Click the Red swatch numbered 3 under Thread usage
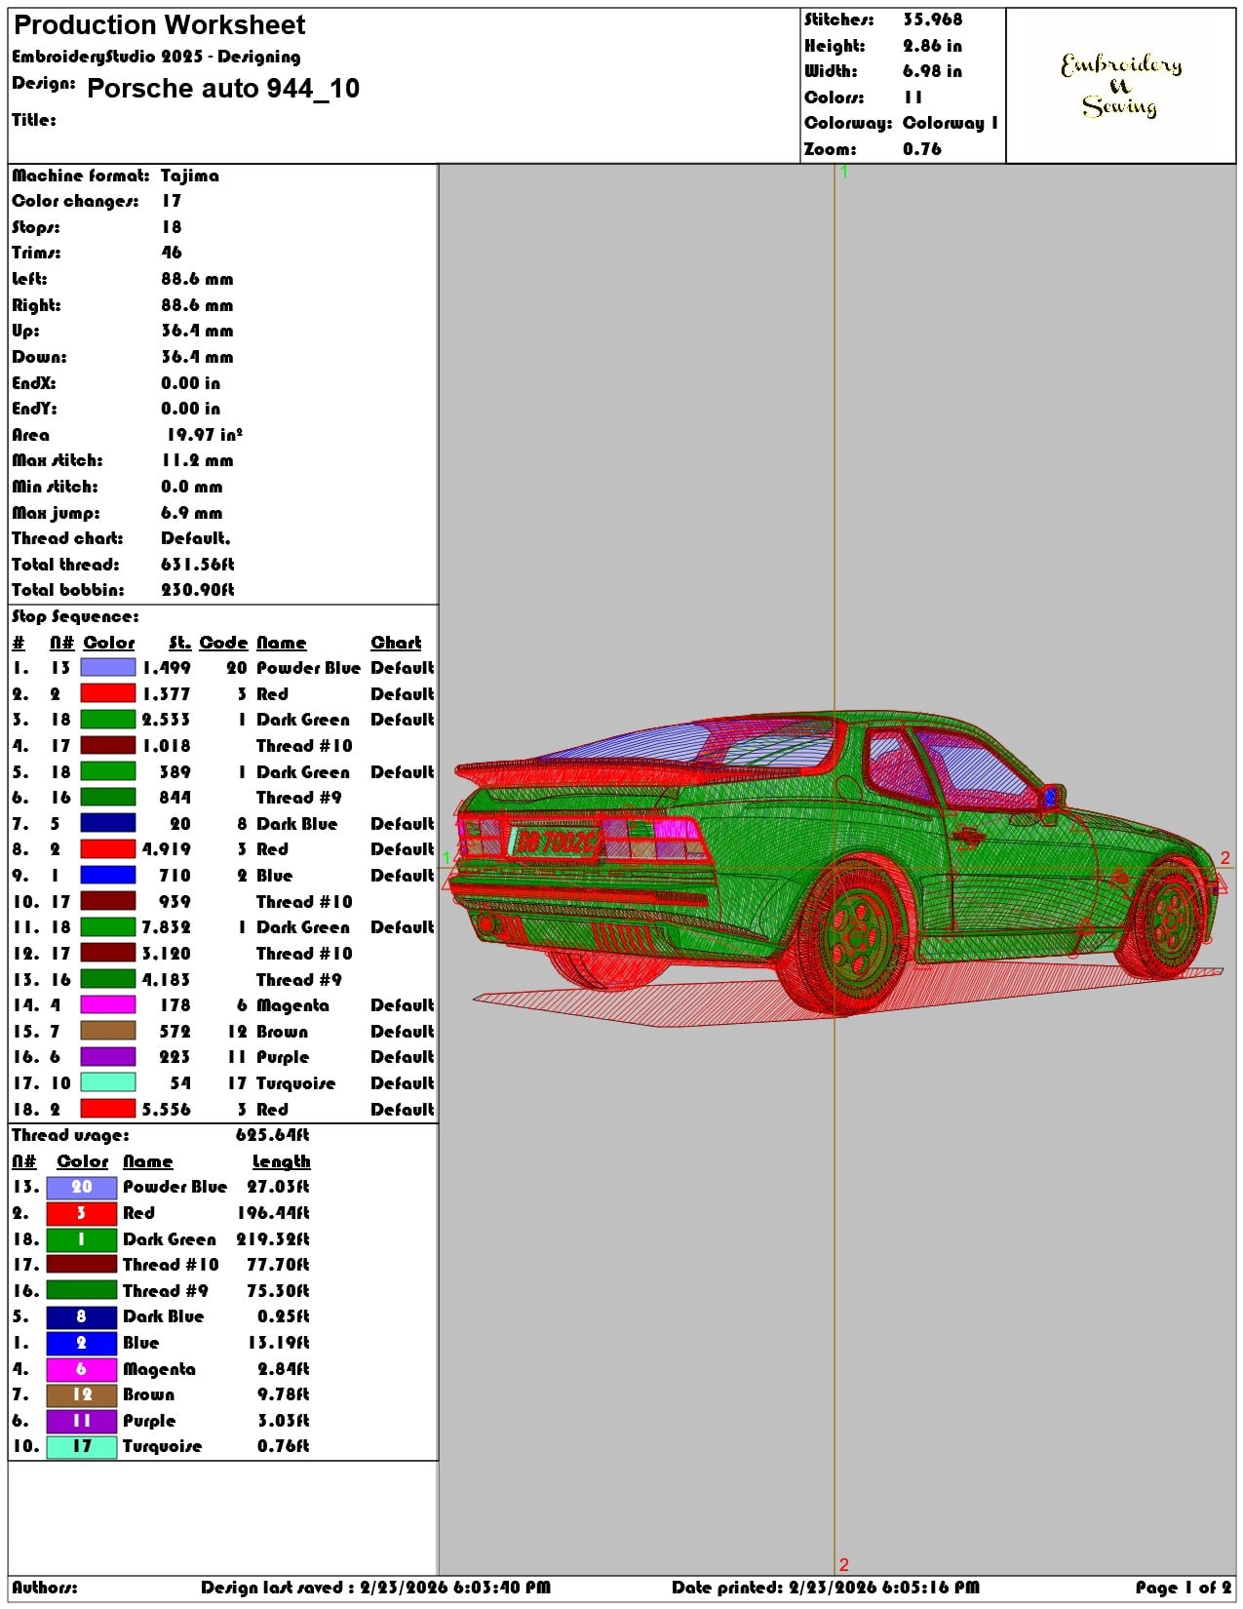 [x=82, y=1213]
